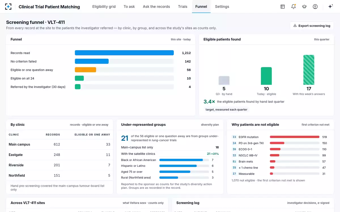Click the Rural (Northfield area) row
This screenshot has height=212, width=340.
pos(170,178)
